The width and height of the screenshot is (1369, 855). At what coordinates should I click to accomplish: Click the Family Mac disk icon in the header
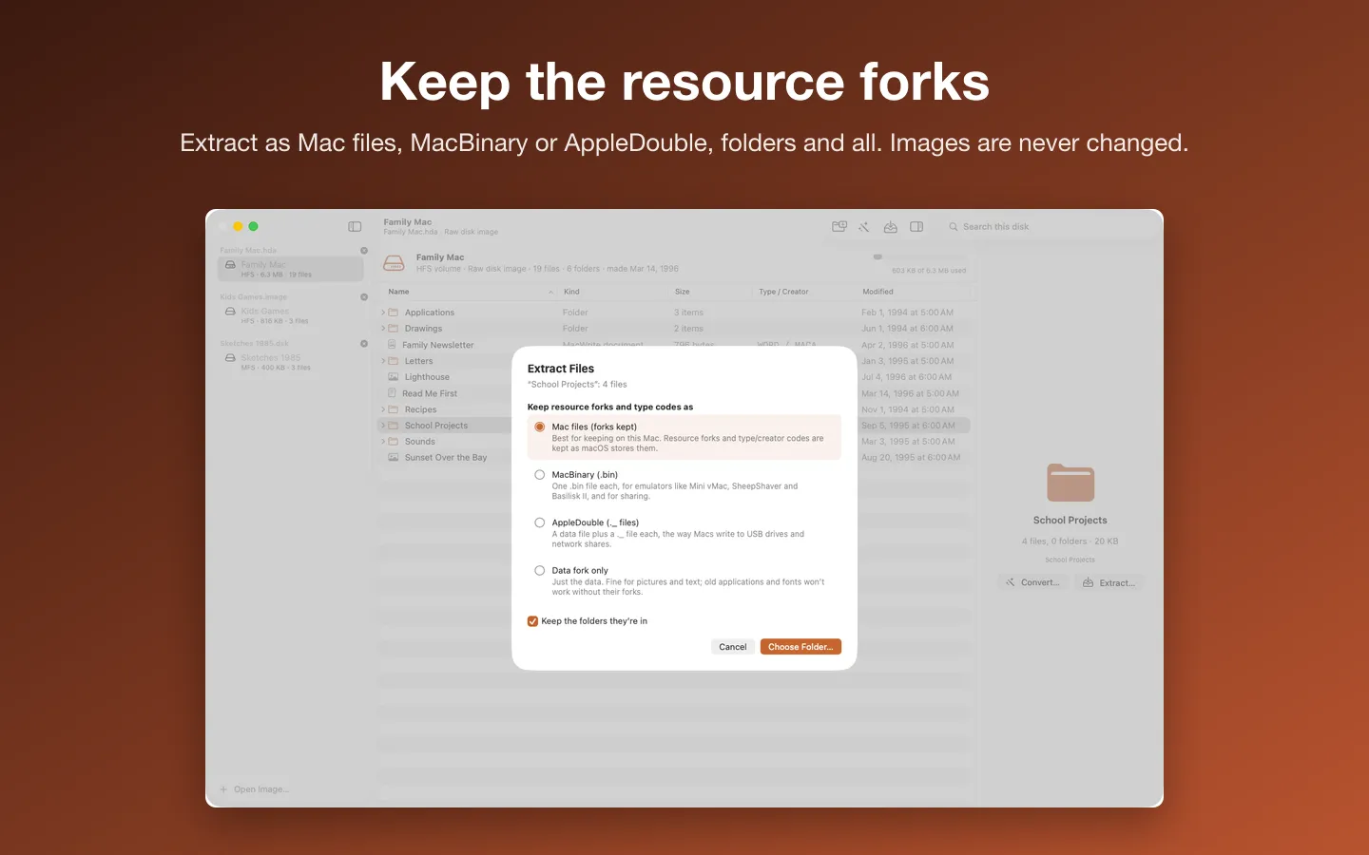point(394,263)
